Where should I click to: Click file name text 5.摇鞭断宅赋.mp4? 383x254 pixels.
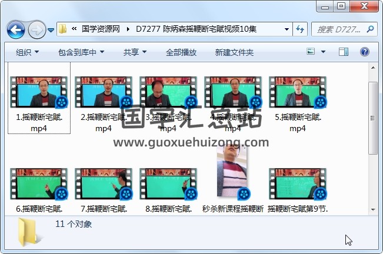[x=298, y=123]
